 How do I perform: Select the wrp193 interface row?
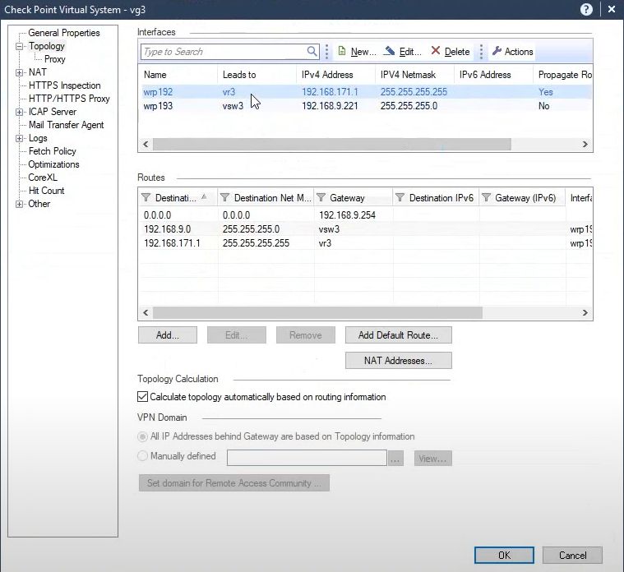[x=366, y=106]
